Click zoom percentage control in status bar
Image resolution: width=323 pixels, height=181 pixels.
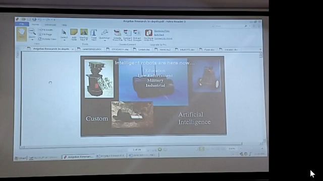point(232,148)
